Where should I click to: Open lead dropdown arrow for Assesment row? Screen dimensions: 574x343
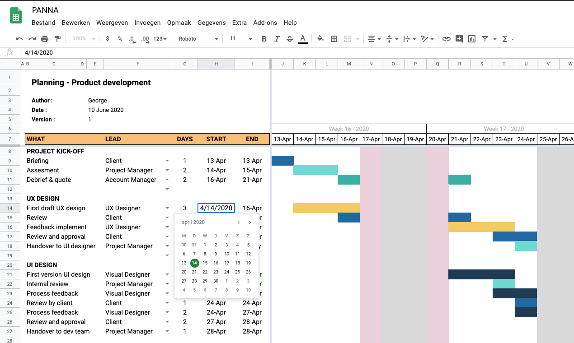pyautogui.click(x=167, y=171)
